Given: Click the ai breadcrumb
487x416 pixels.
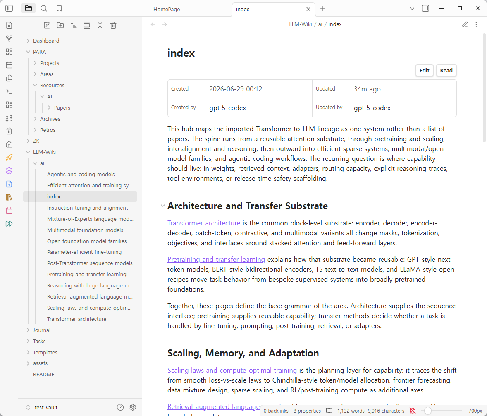Looking at the screenshot, I should tap(320, 24).
